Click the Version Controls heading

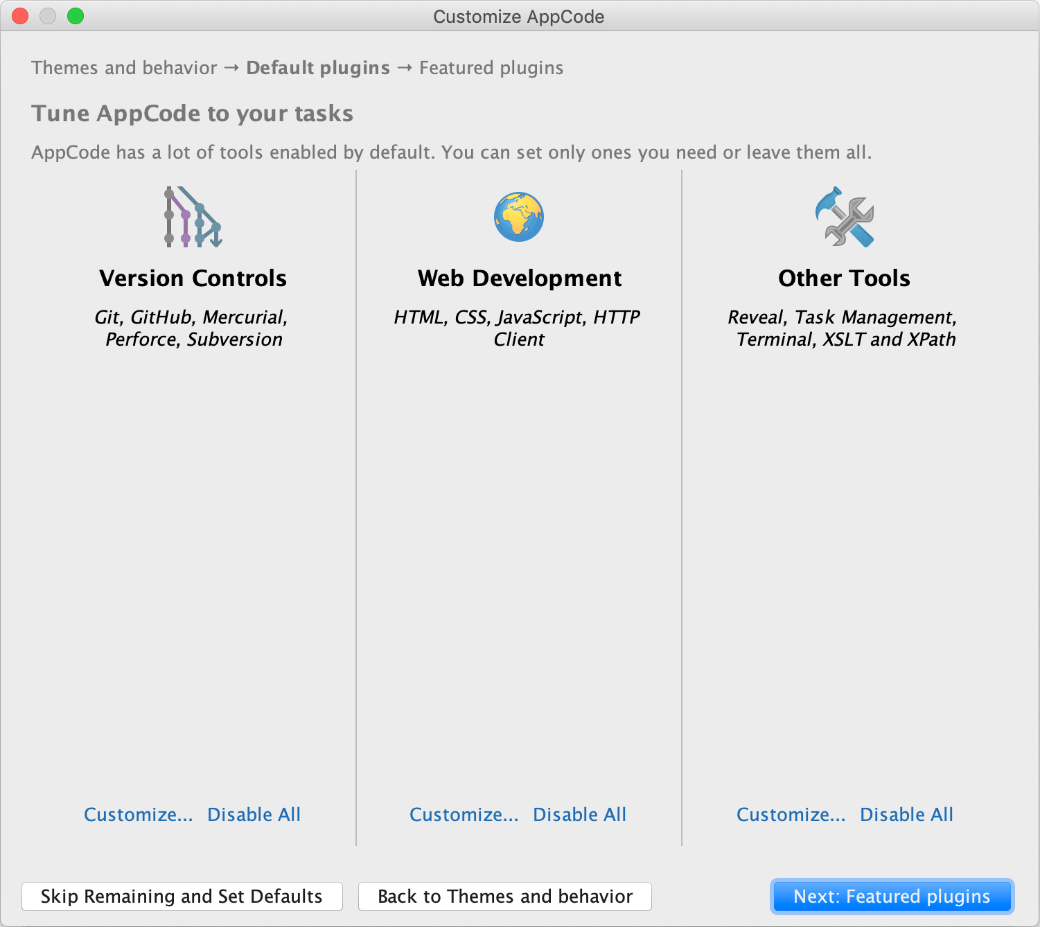pyautogui.click(x=193, y=279)
